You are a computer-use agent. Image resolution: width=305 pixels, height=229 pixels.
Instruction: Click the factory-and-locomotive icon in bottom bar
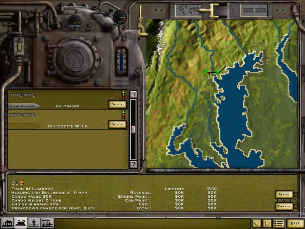47,223
